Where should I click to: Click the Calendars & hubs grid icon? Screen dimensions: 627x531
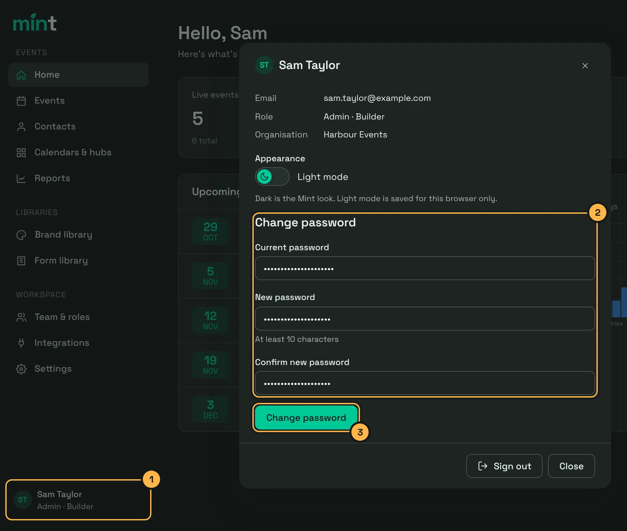(21, 153)
